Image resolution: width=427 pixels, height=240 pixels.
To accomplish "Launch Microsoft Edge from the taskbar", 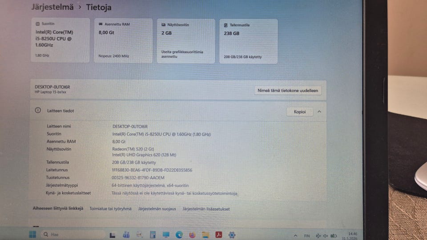I will [179, 235].
